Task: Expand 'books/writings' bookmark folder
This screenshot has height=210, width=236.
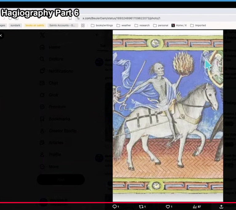Action: [x=102, y=25]
